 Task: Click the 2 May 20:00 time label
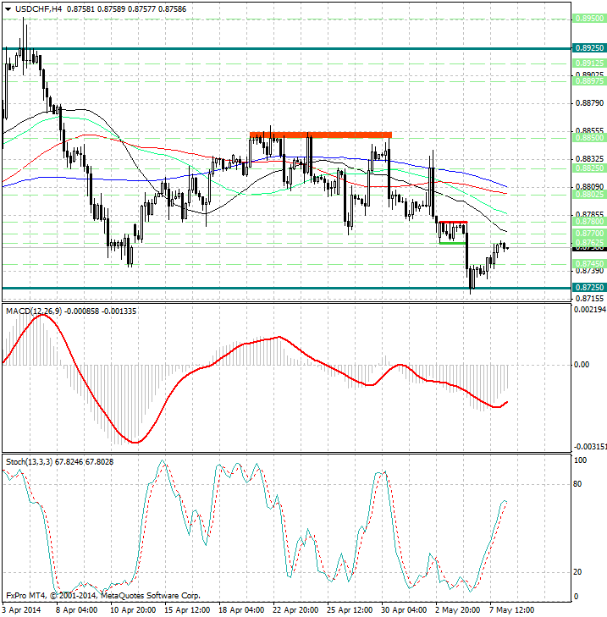pyautogui.click(x=457, y=610)
